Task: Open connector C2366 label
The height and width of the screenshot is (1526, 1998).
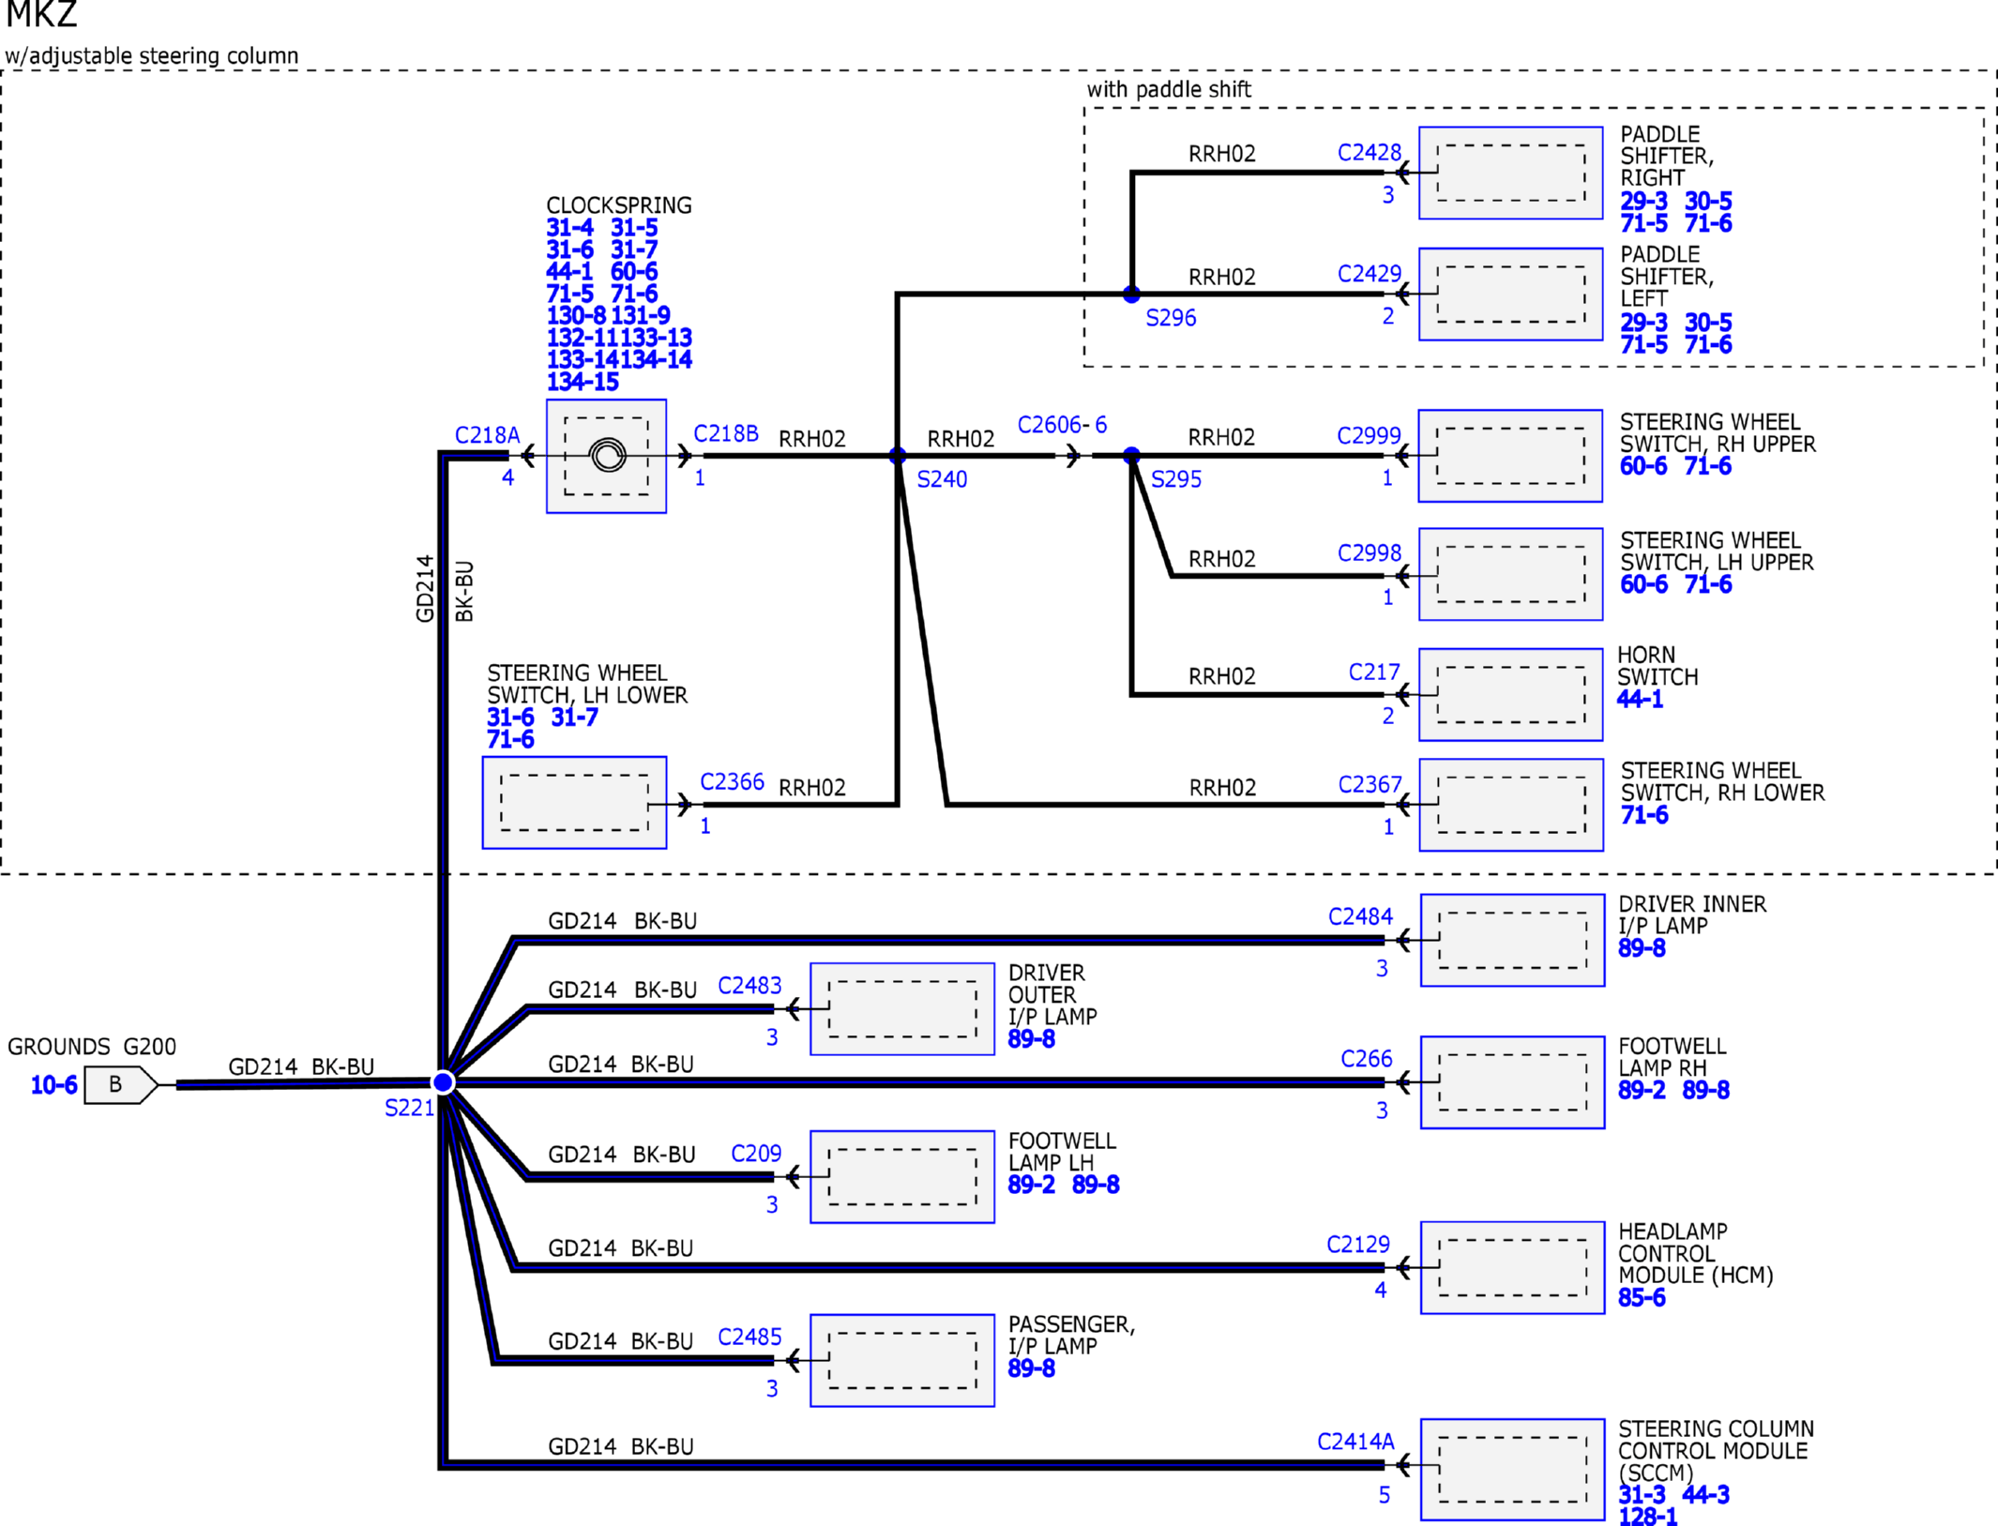Action: point(732,781)
